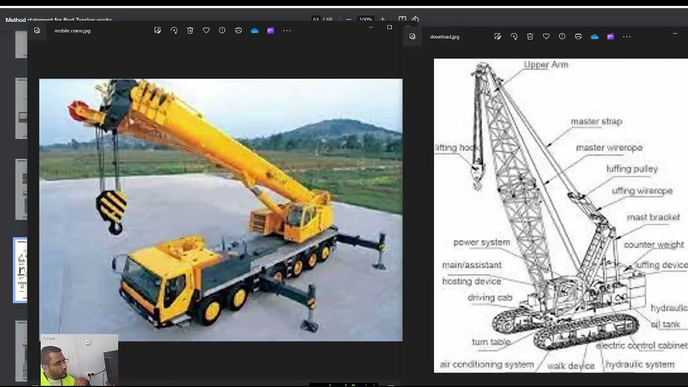Delete the mobile crane.jpg image
The height and width of the screenshot is (387, 688).
tap(190, 31)
